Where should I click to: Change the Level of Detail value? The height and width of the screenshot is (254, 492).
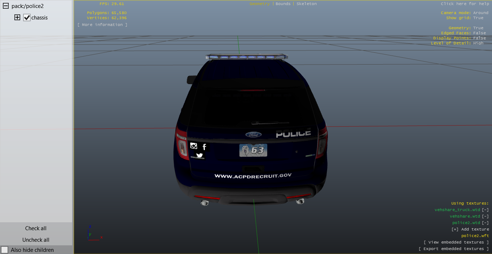click(478, 43)
